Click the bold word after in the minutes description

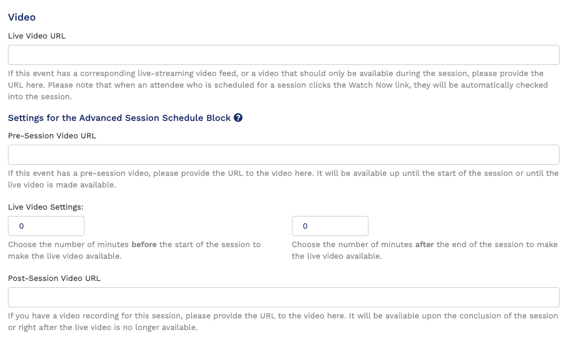(425, 244)
